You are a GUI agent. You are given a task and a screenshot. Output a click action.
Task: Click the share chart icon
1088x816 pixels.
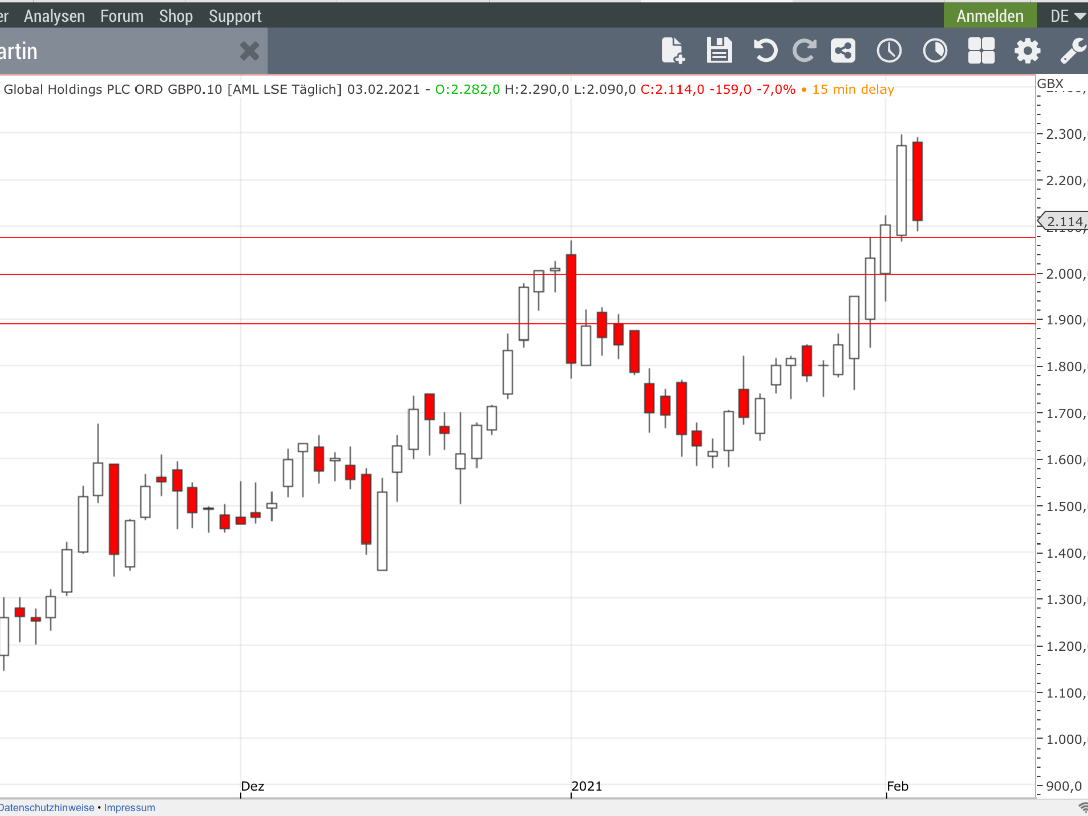(843, 51)
